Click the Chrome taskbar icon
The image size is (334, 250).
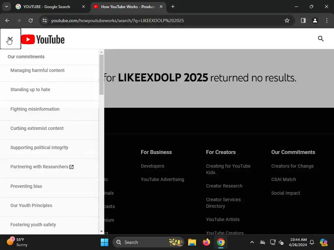[x=221, y=242]
